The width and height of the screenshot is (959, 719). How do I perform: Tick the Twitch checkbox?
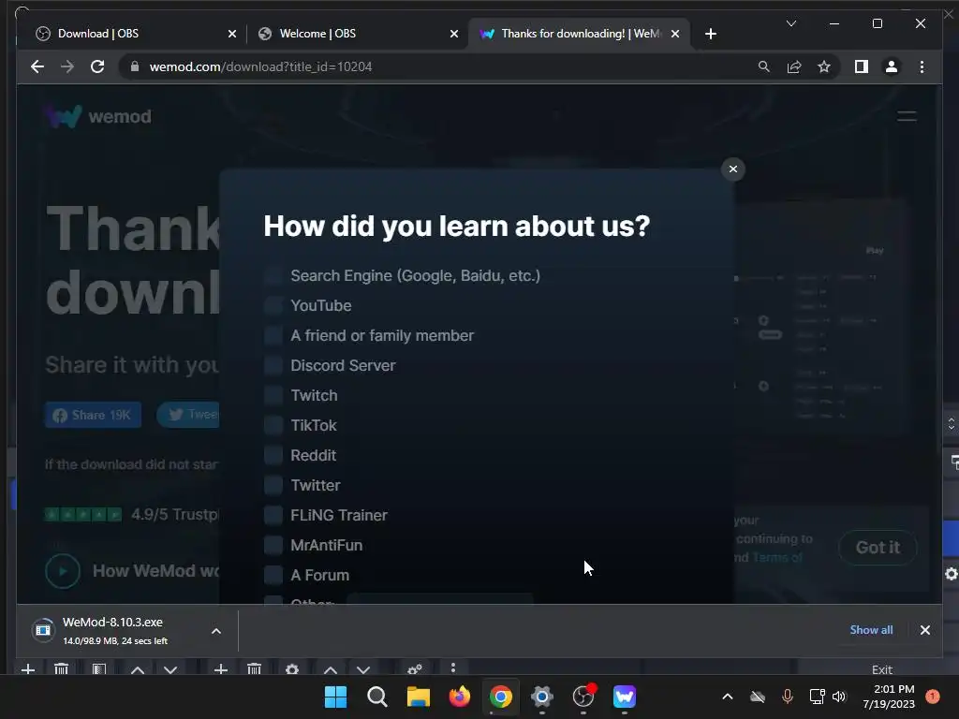point(273,396)
